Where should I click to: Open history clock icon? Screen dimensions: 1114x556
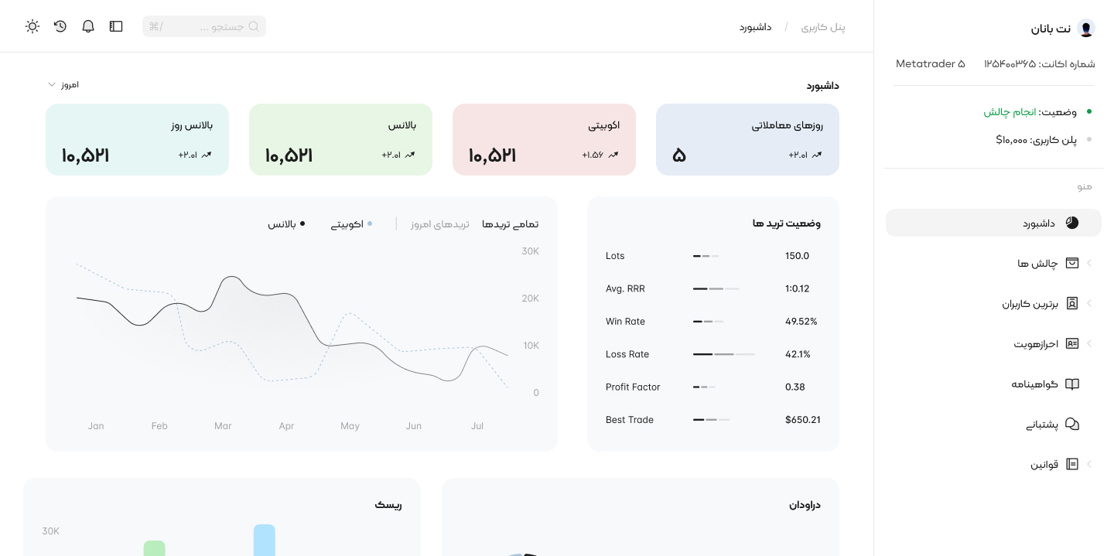tap(60, 26)
